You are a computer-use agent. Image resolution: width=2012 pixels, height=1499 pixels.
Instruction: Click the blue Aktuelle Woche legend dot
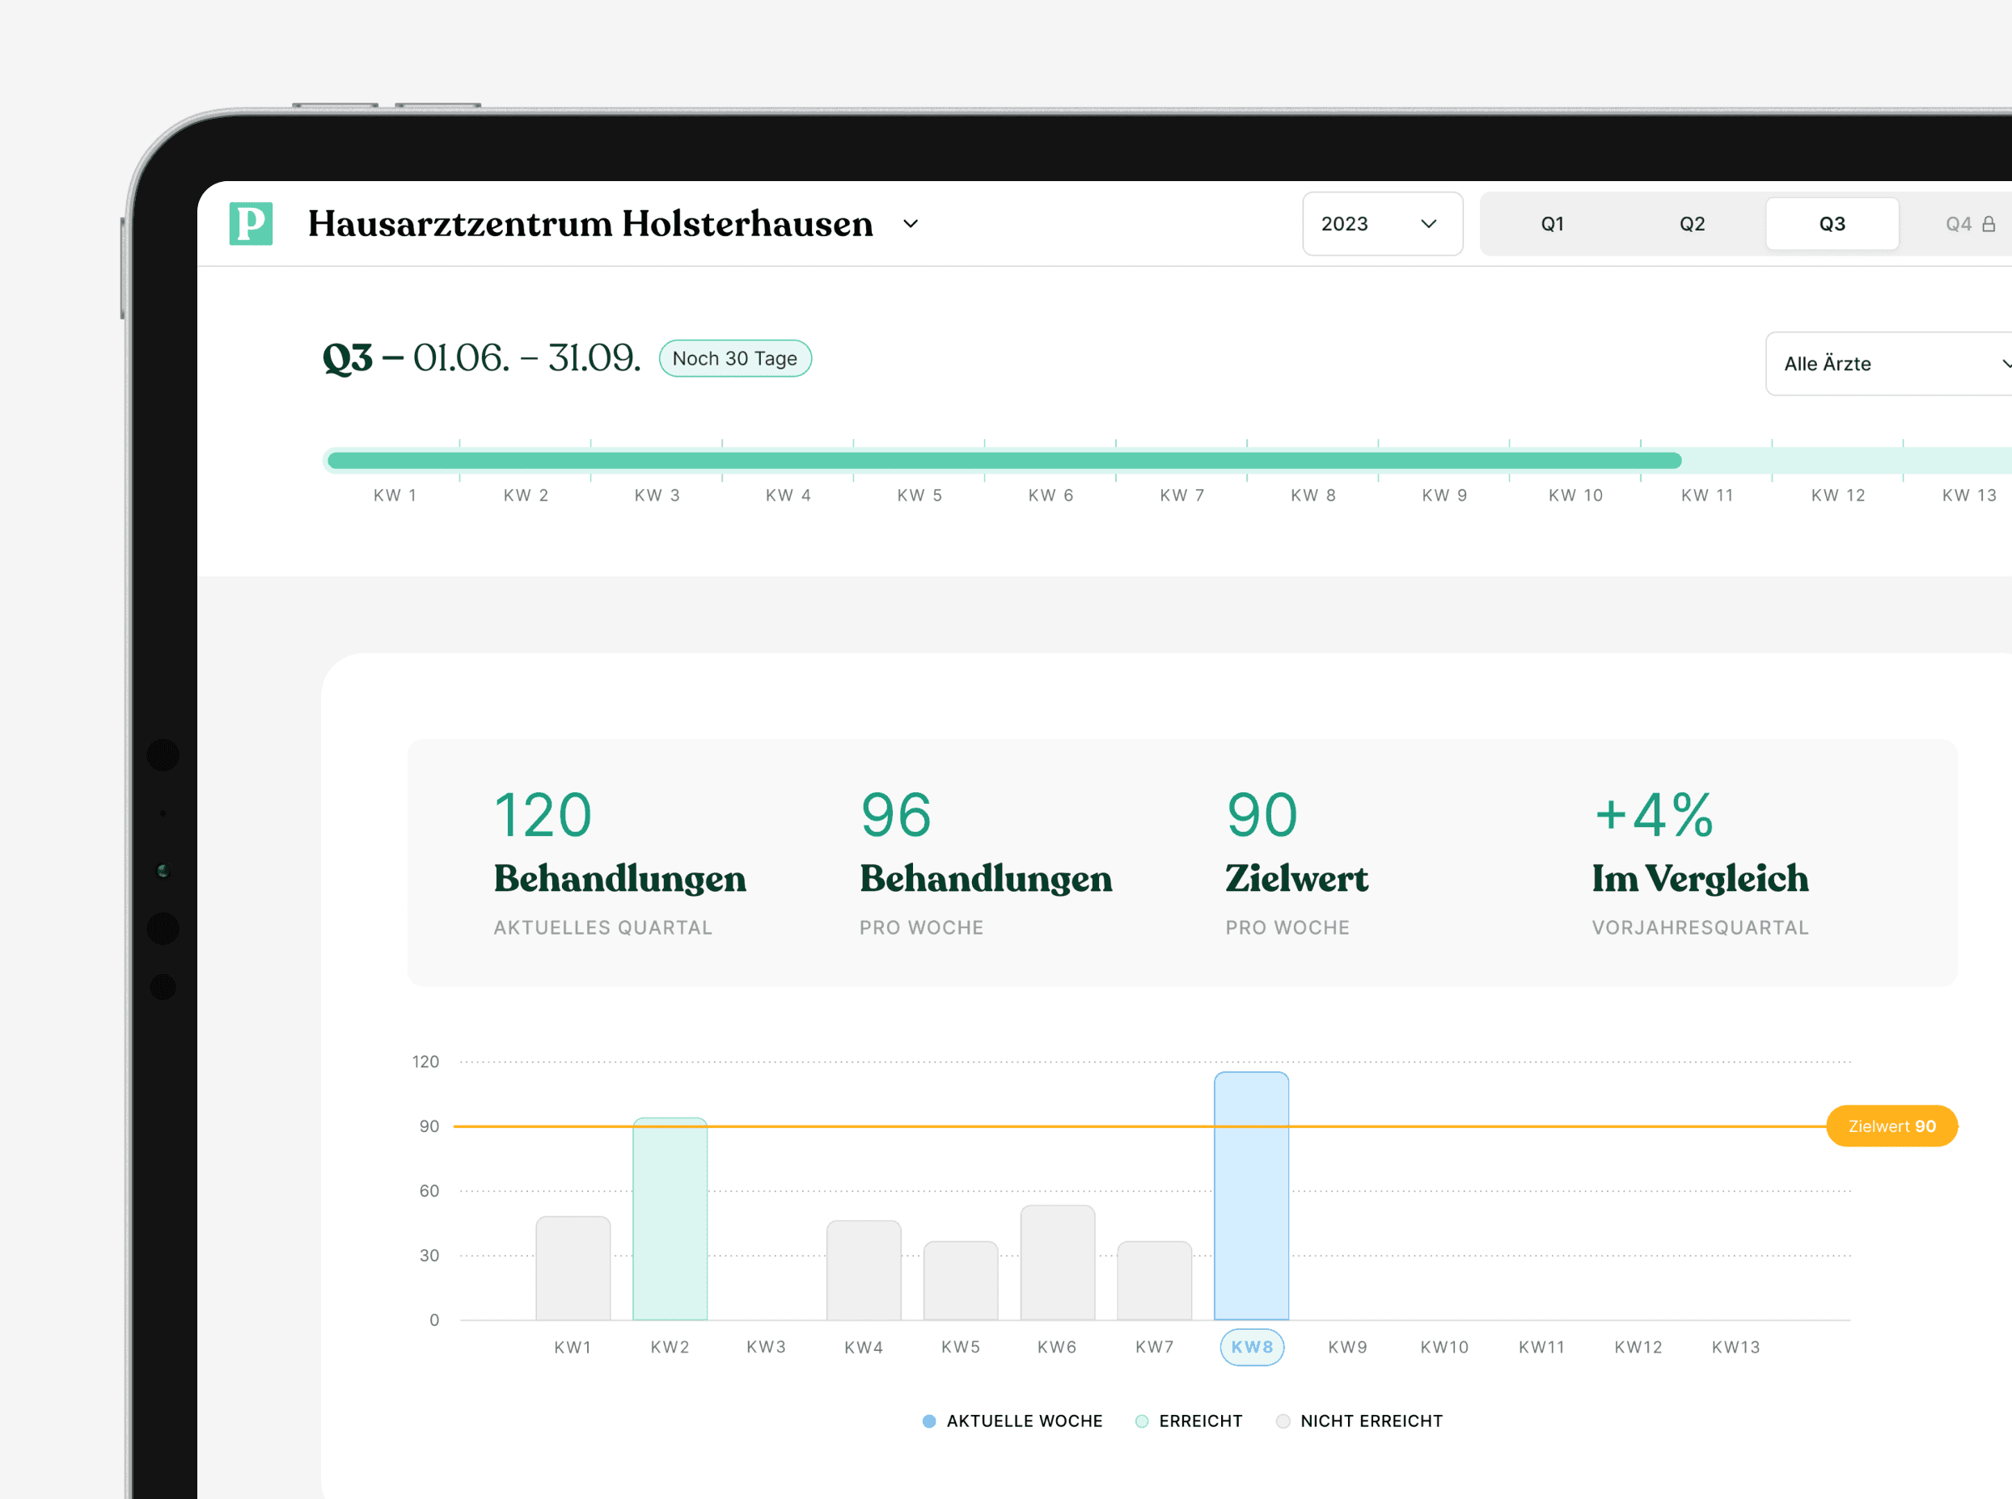(x=928, y=1421)
